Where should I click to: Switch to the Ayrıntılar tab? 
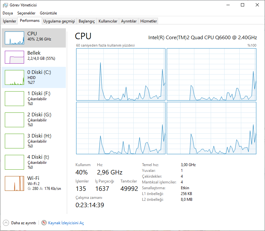[128, 21]
